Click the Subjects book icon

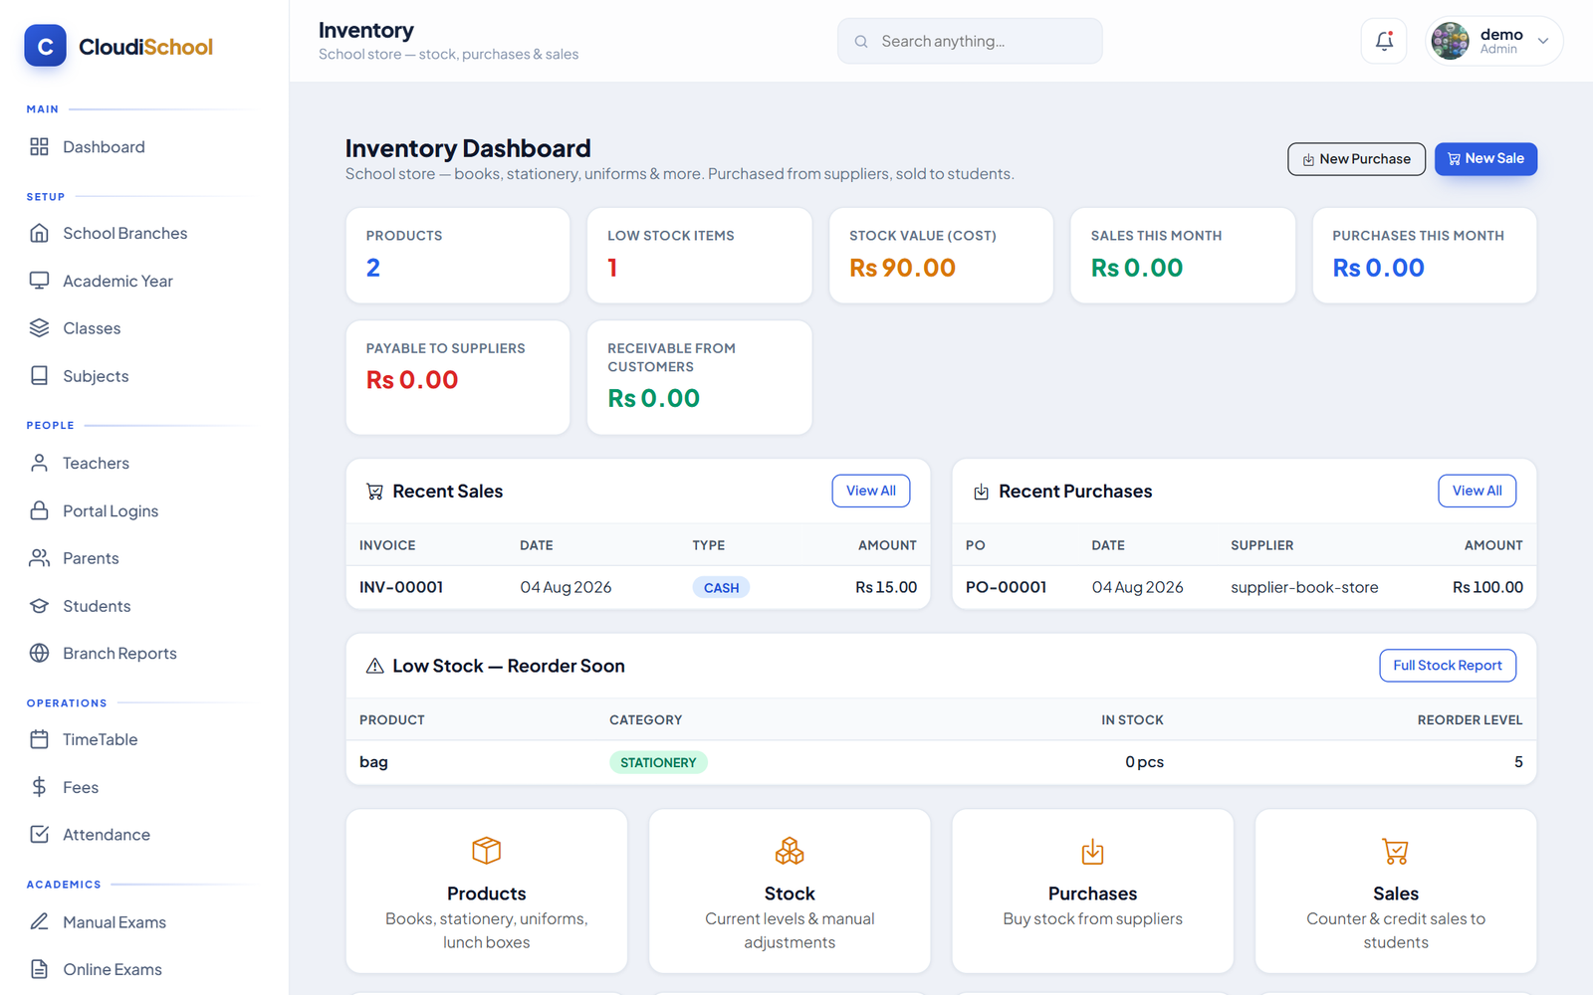click(39, 376)
